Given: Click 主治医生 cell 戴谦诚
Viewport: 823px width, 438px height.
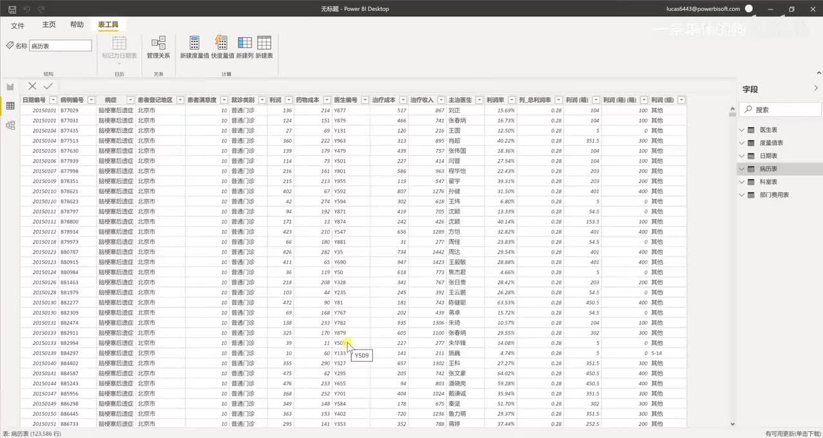Looking at the screenshot, I should pyautogui.click(x=457, y=394).
